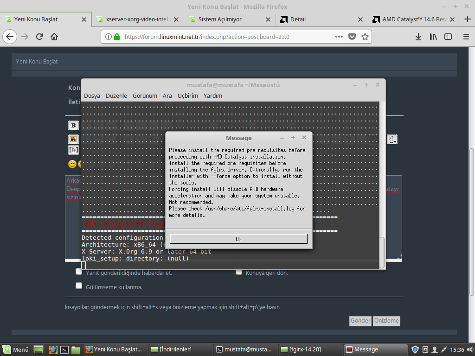Viewport: 475px width, 356px height.
Task: Go back with the Firefox back arrow
Action: coord(10,37)
